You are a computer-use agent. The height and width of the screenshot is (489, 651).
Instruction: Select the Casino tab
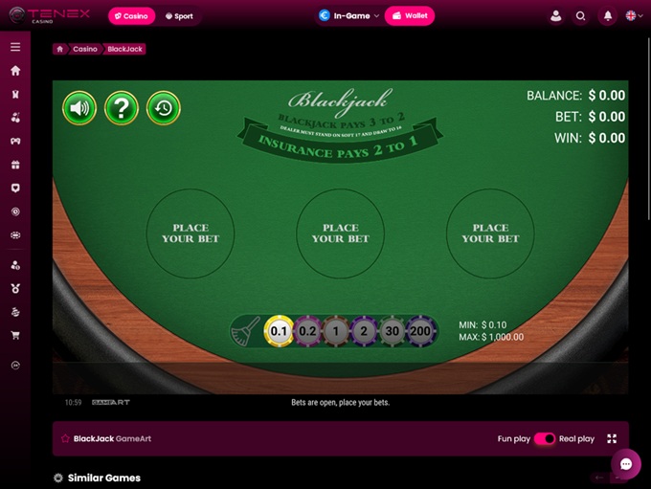(131, 16)
